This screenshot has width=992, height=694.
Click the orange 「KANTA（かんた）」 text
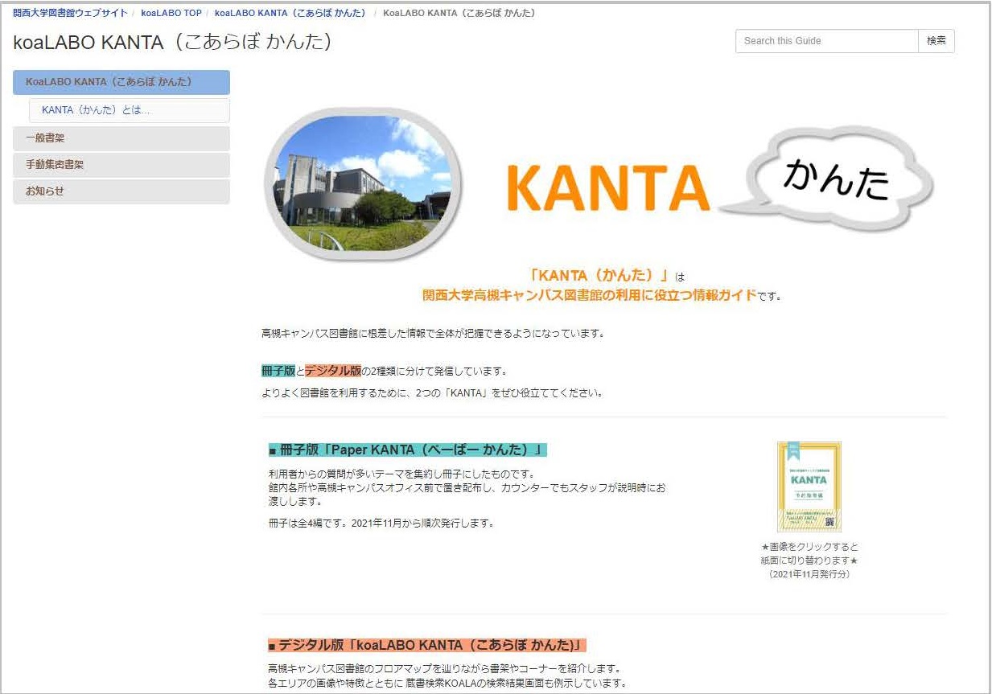(x=600, y=276)
